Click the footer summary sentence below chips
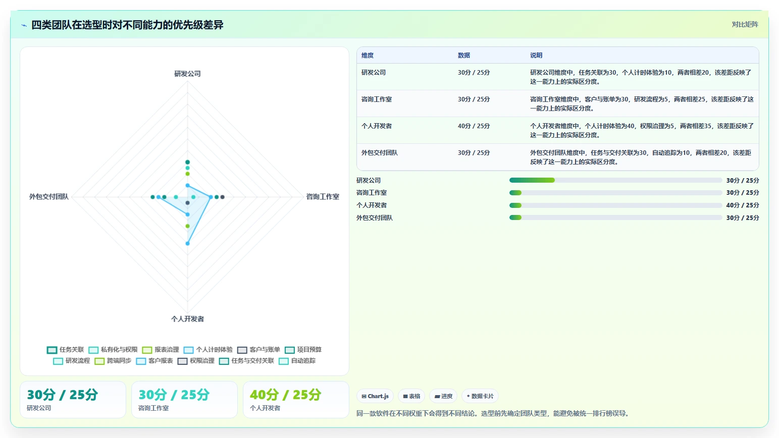The height and width of the screenshot is (438, 779). click(493, 414)
